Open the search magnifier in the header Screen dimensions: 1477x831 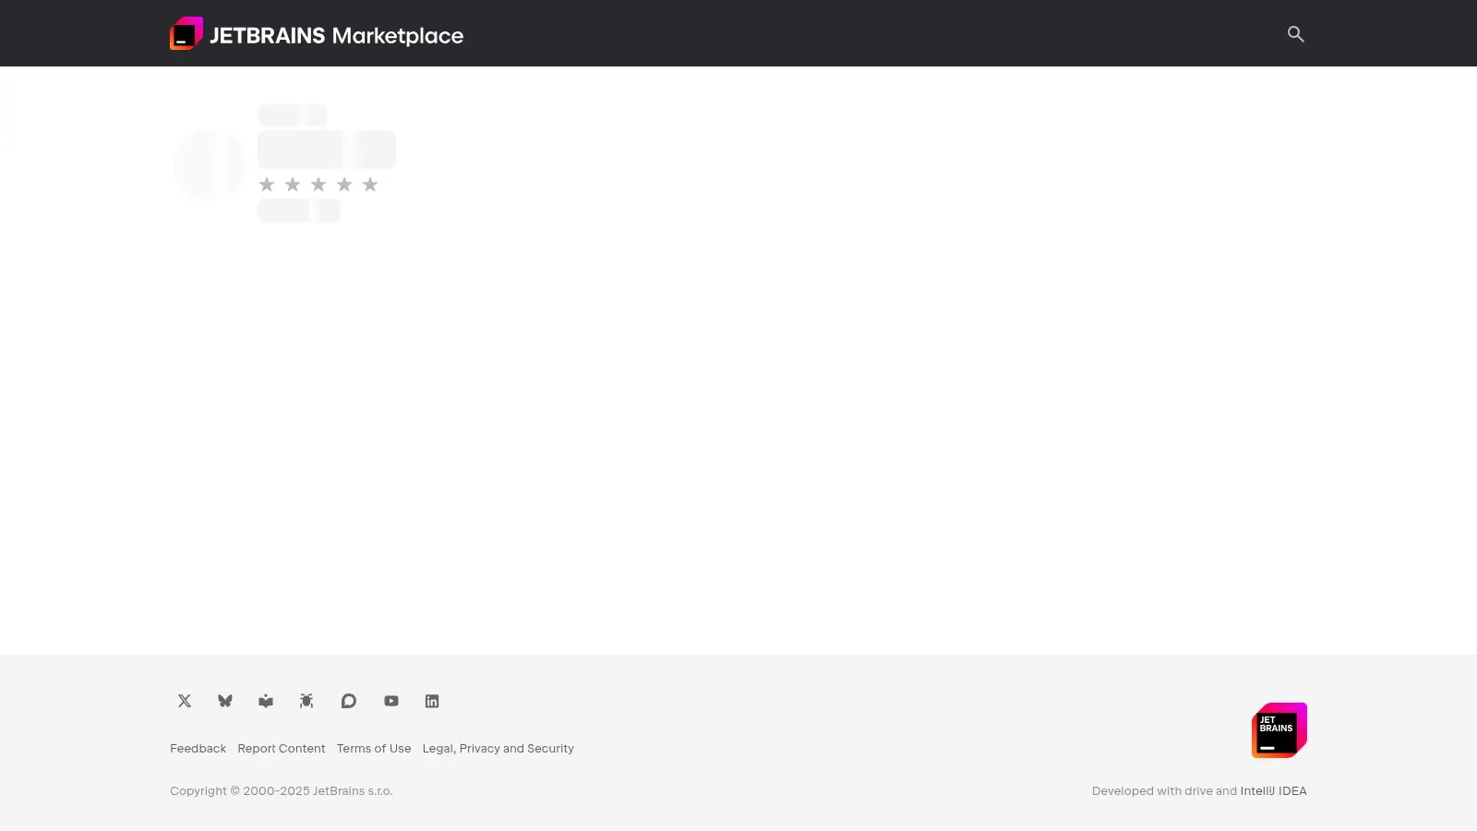(1296, 34)
